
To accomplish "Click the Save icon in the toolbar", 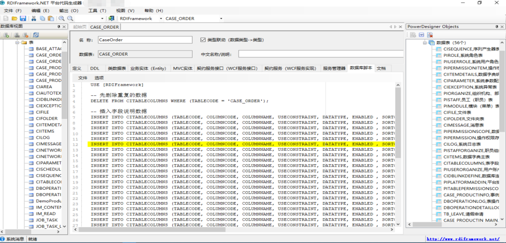I will point(23,18).
